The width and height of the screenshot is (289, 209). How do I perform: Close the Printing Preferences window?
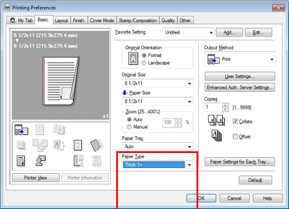(x=279, y=8)
